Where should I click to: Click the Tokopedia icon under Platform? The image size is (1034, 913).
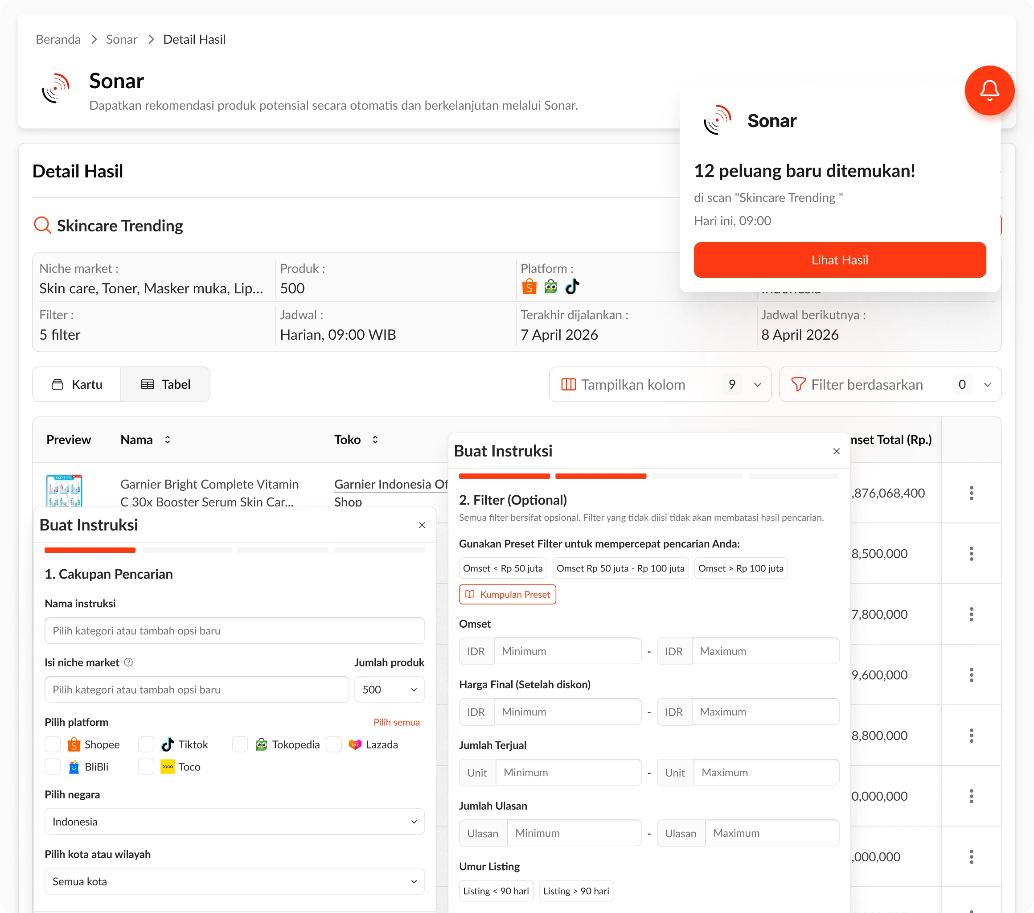pyautogui.click(x=550, y=287)
